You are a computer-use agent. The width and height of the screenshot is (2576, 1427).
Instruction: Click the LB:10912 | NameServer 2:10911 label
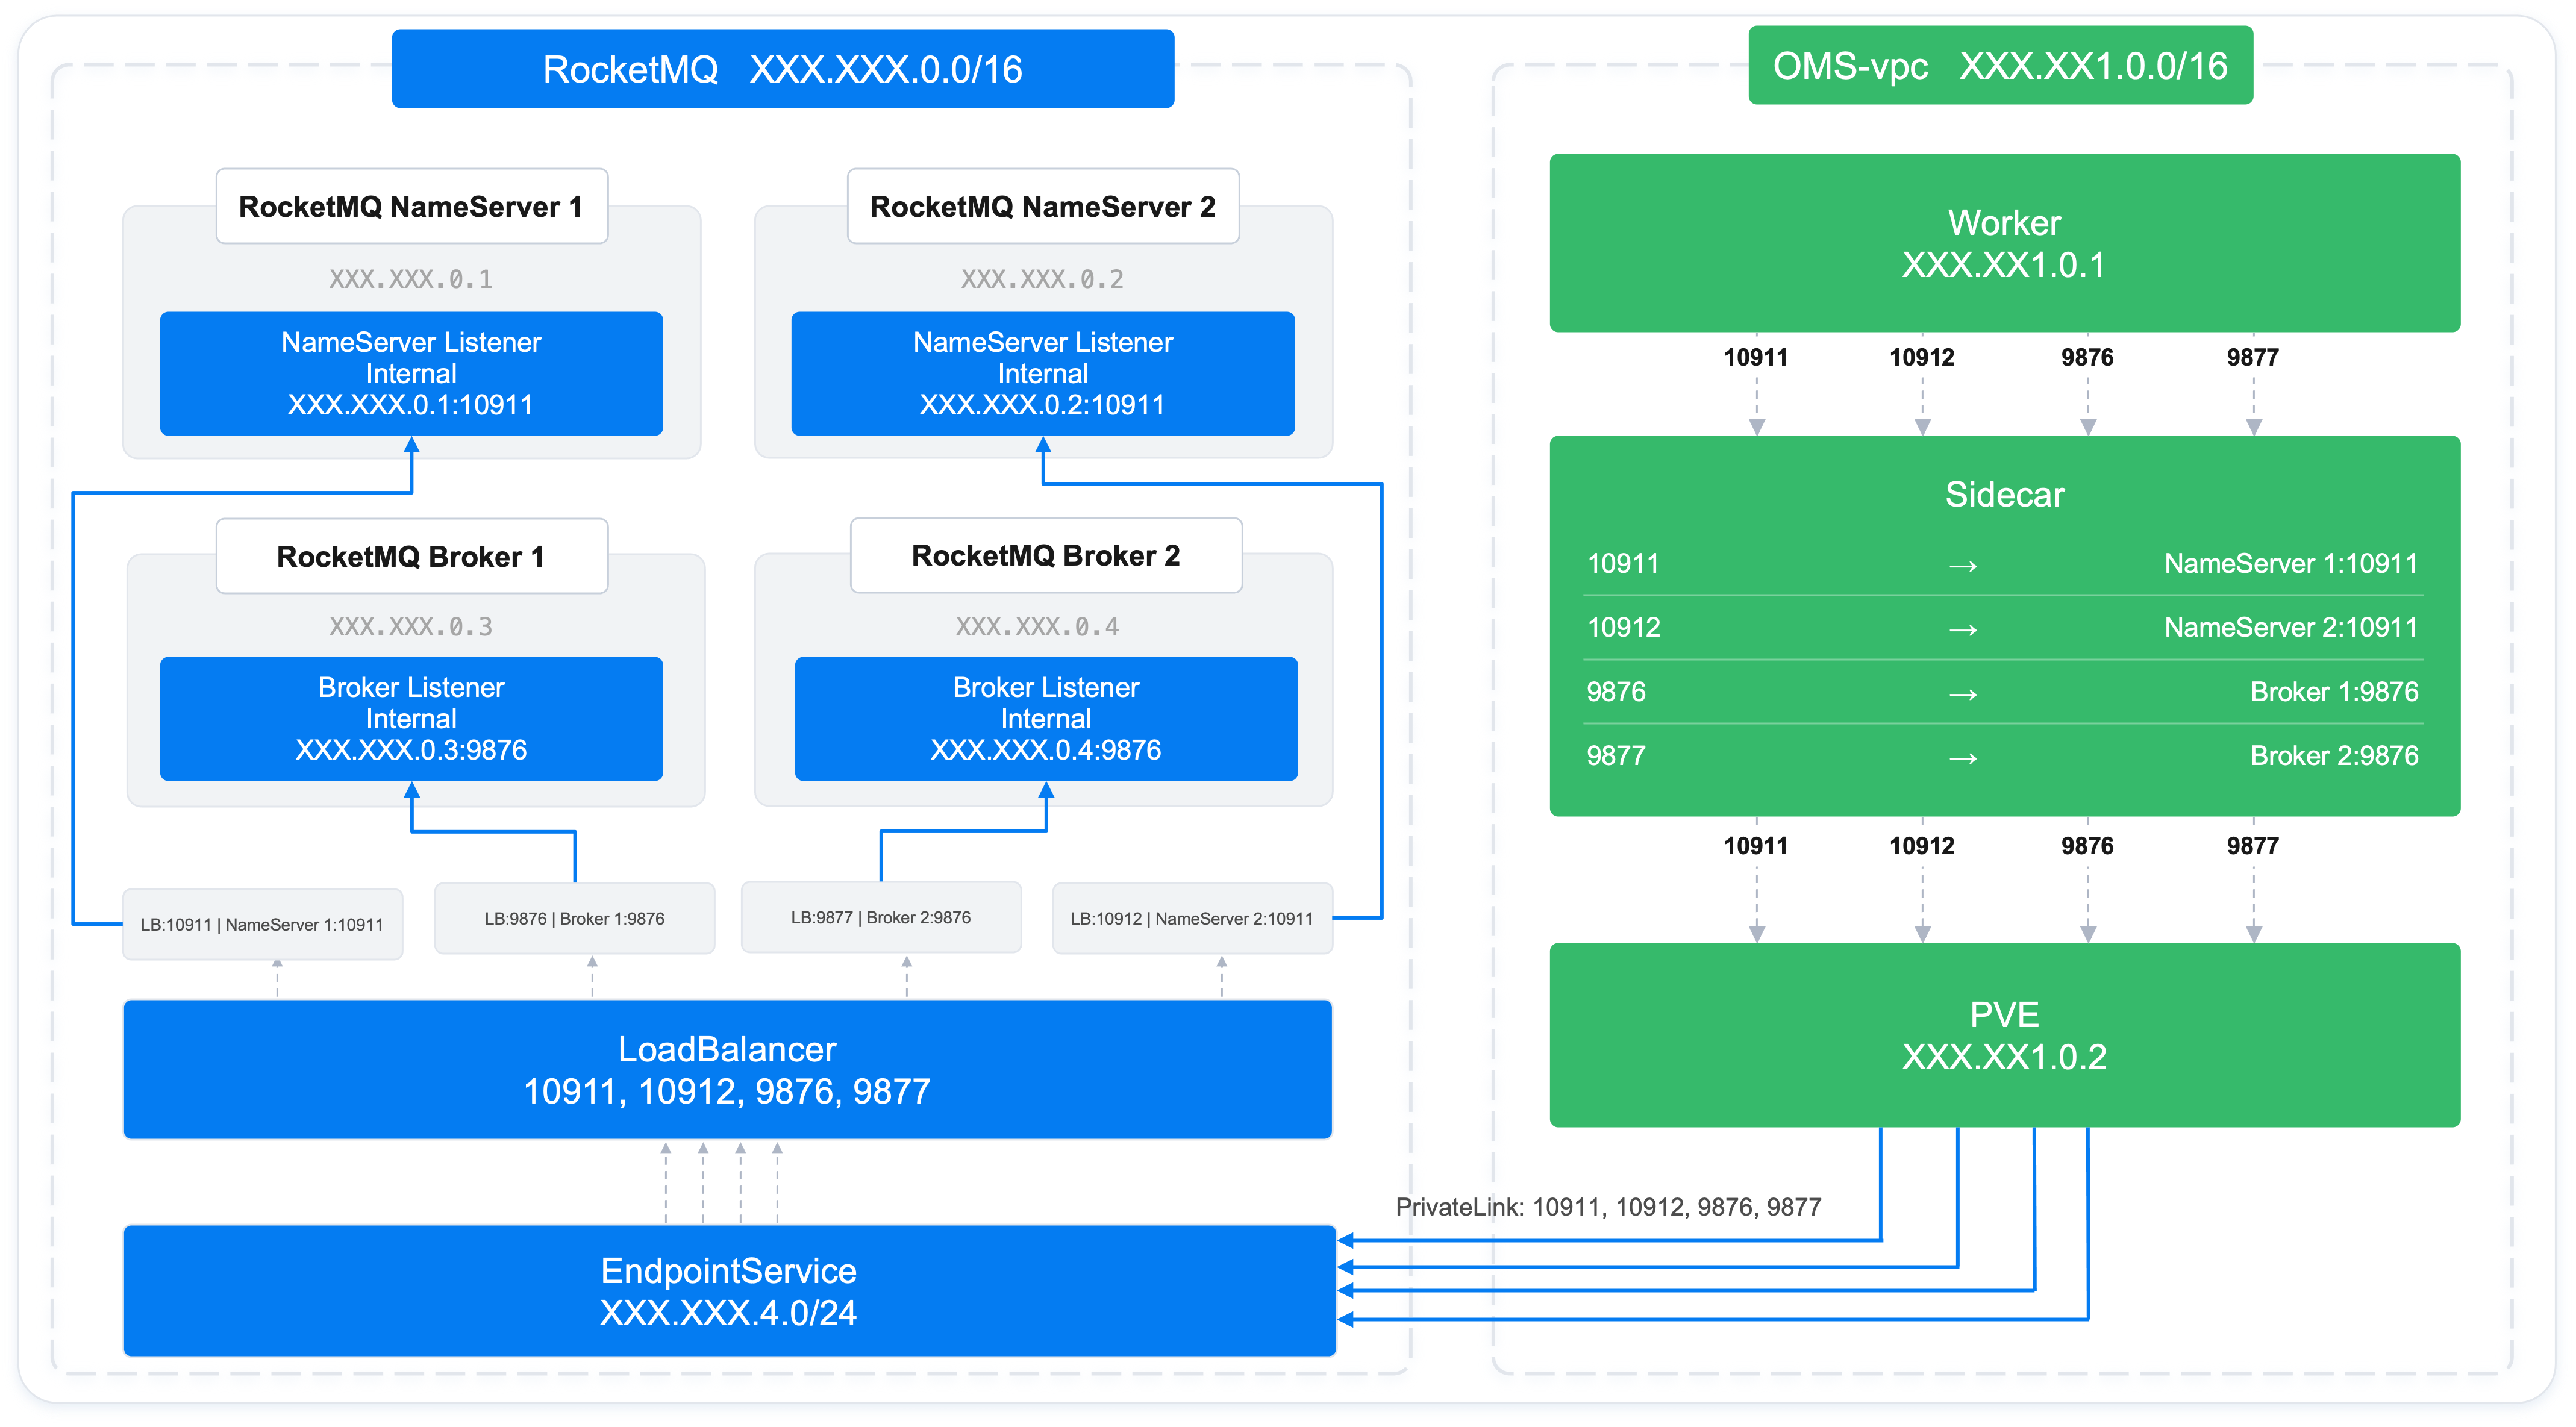point(1192,918)
